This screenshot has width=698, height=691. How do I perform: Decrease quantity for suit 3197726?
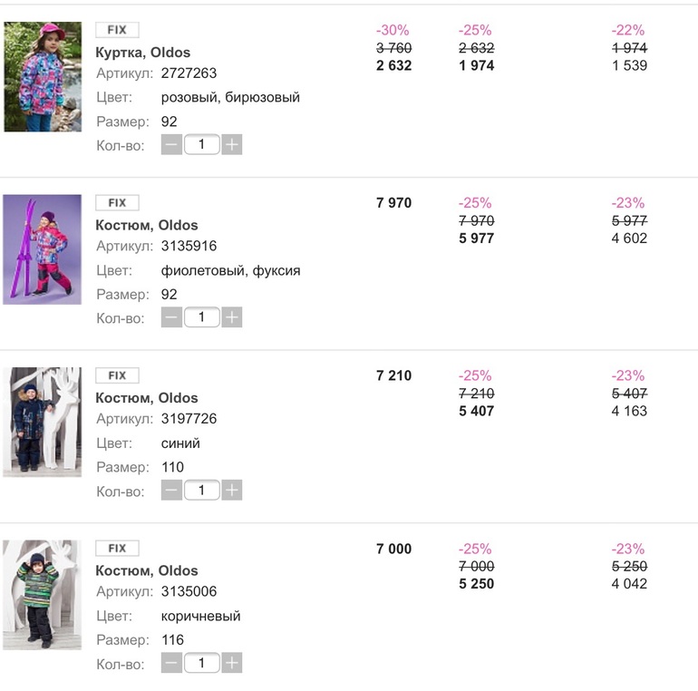[x=171, y=491]
